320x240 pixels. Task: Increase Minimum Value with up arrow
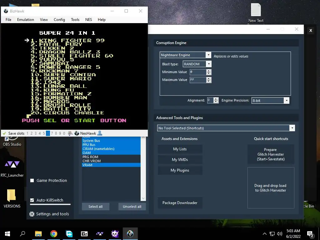click(x=208, y=71)
